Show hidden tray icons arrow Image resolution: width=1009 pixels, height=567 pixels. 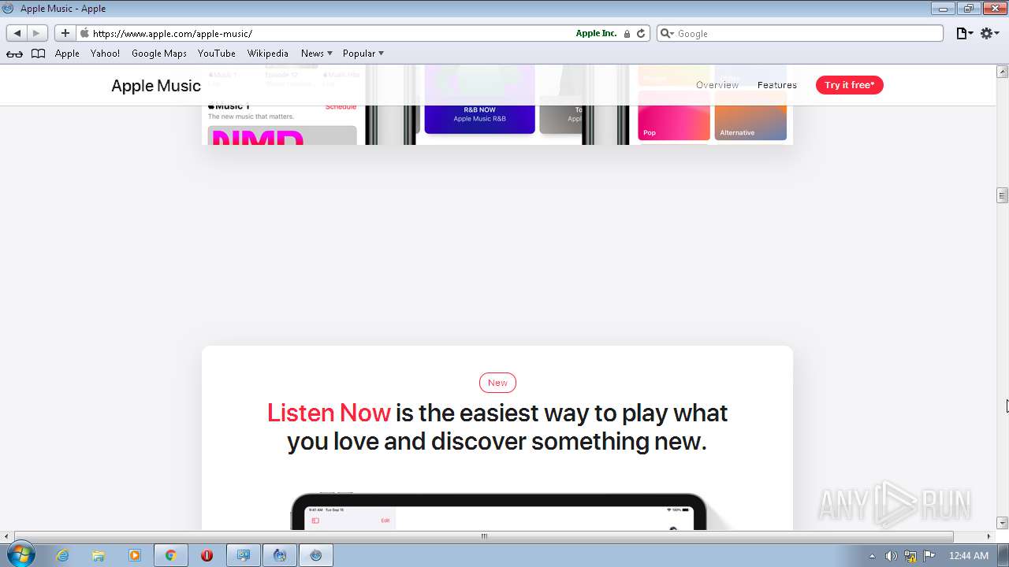click(873, 556)
